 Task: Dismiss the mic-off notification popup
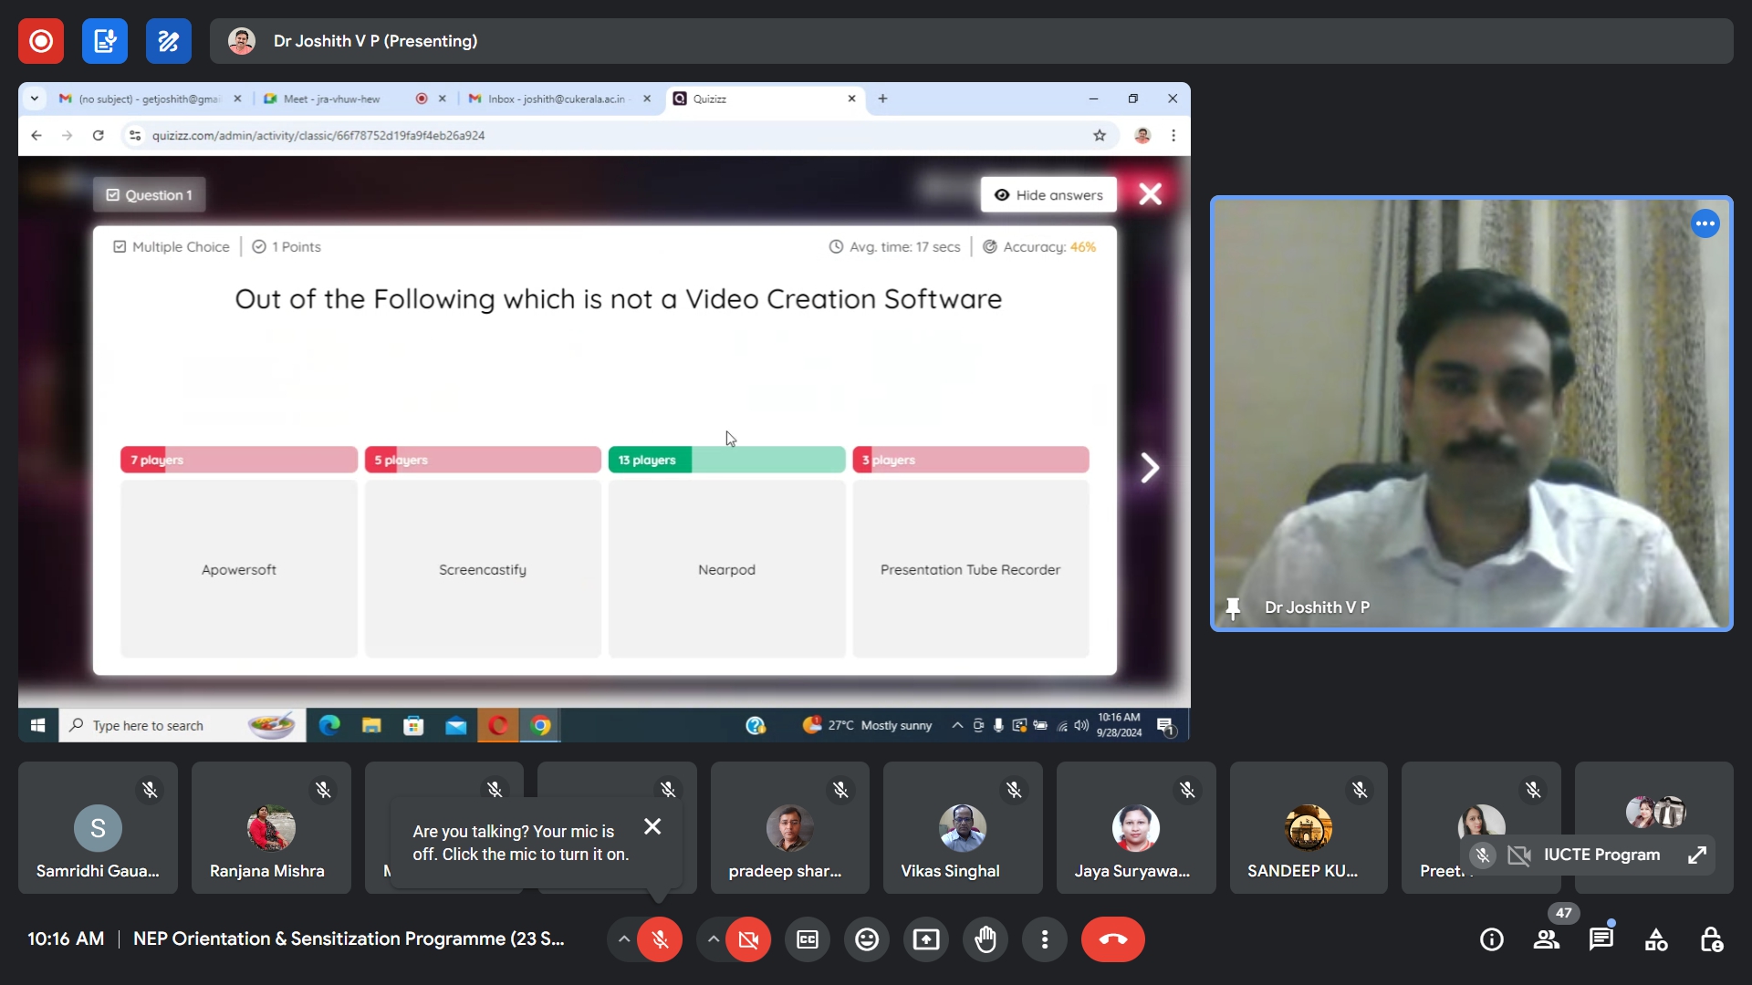click(x=652, y=826)
